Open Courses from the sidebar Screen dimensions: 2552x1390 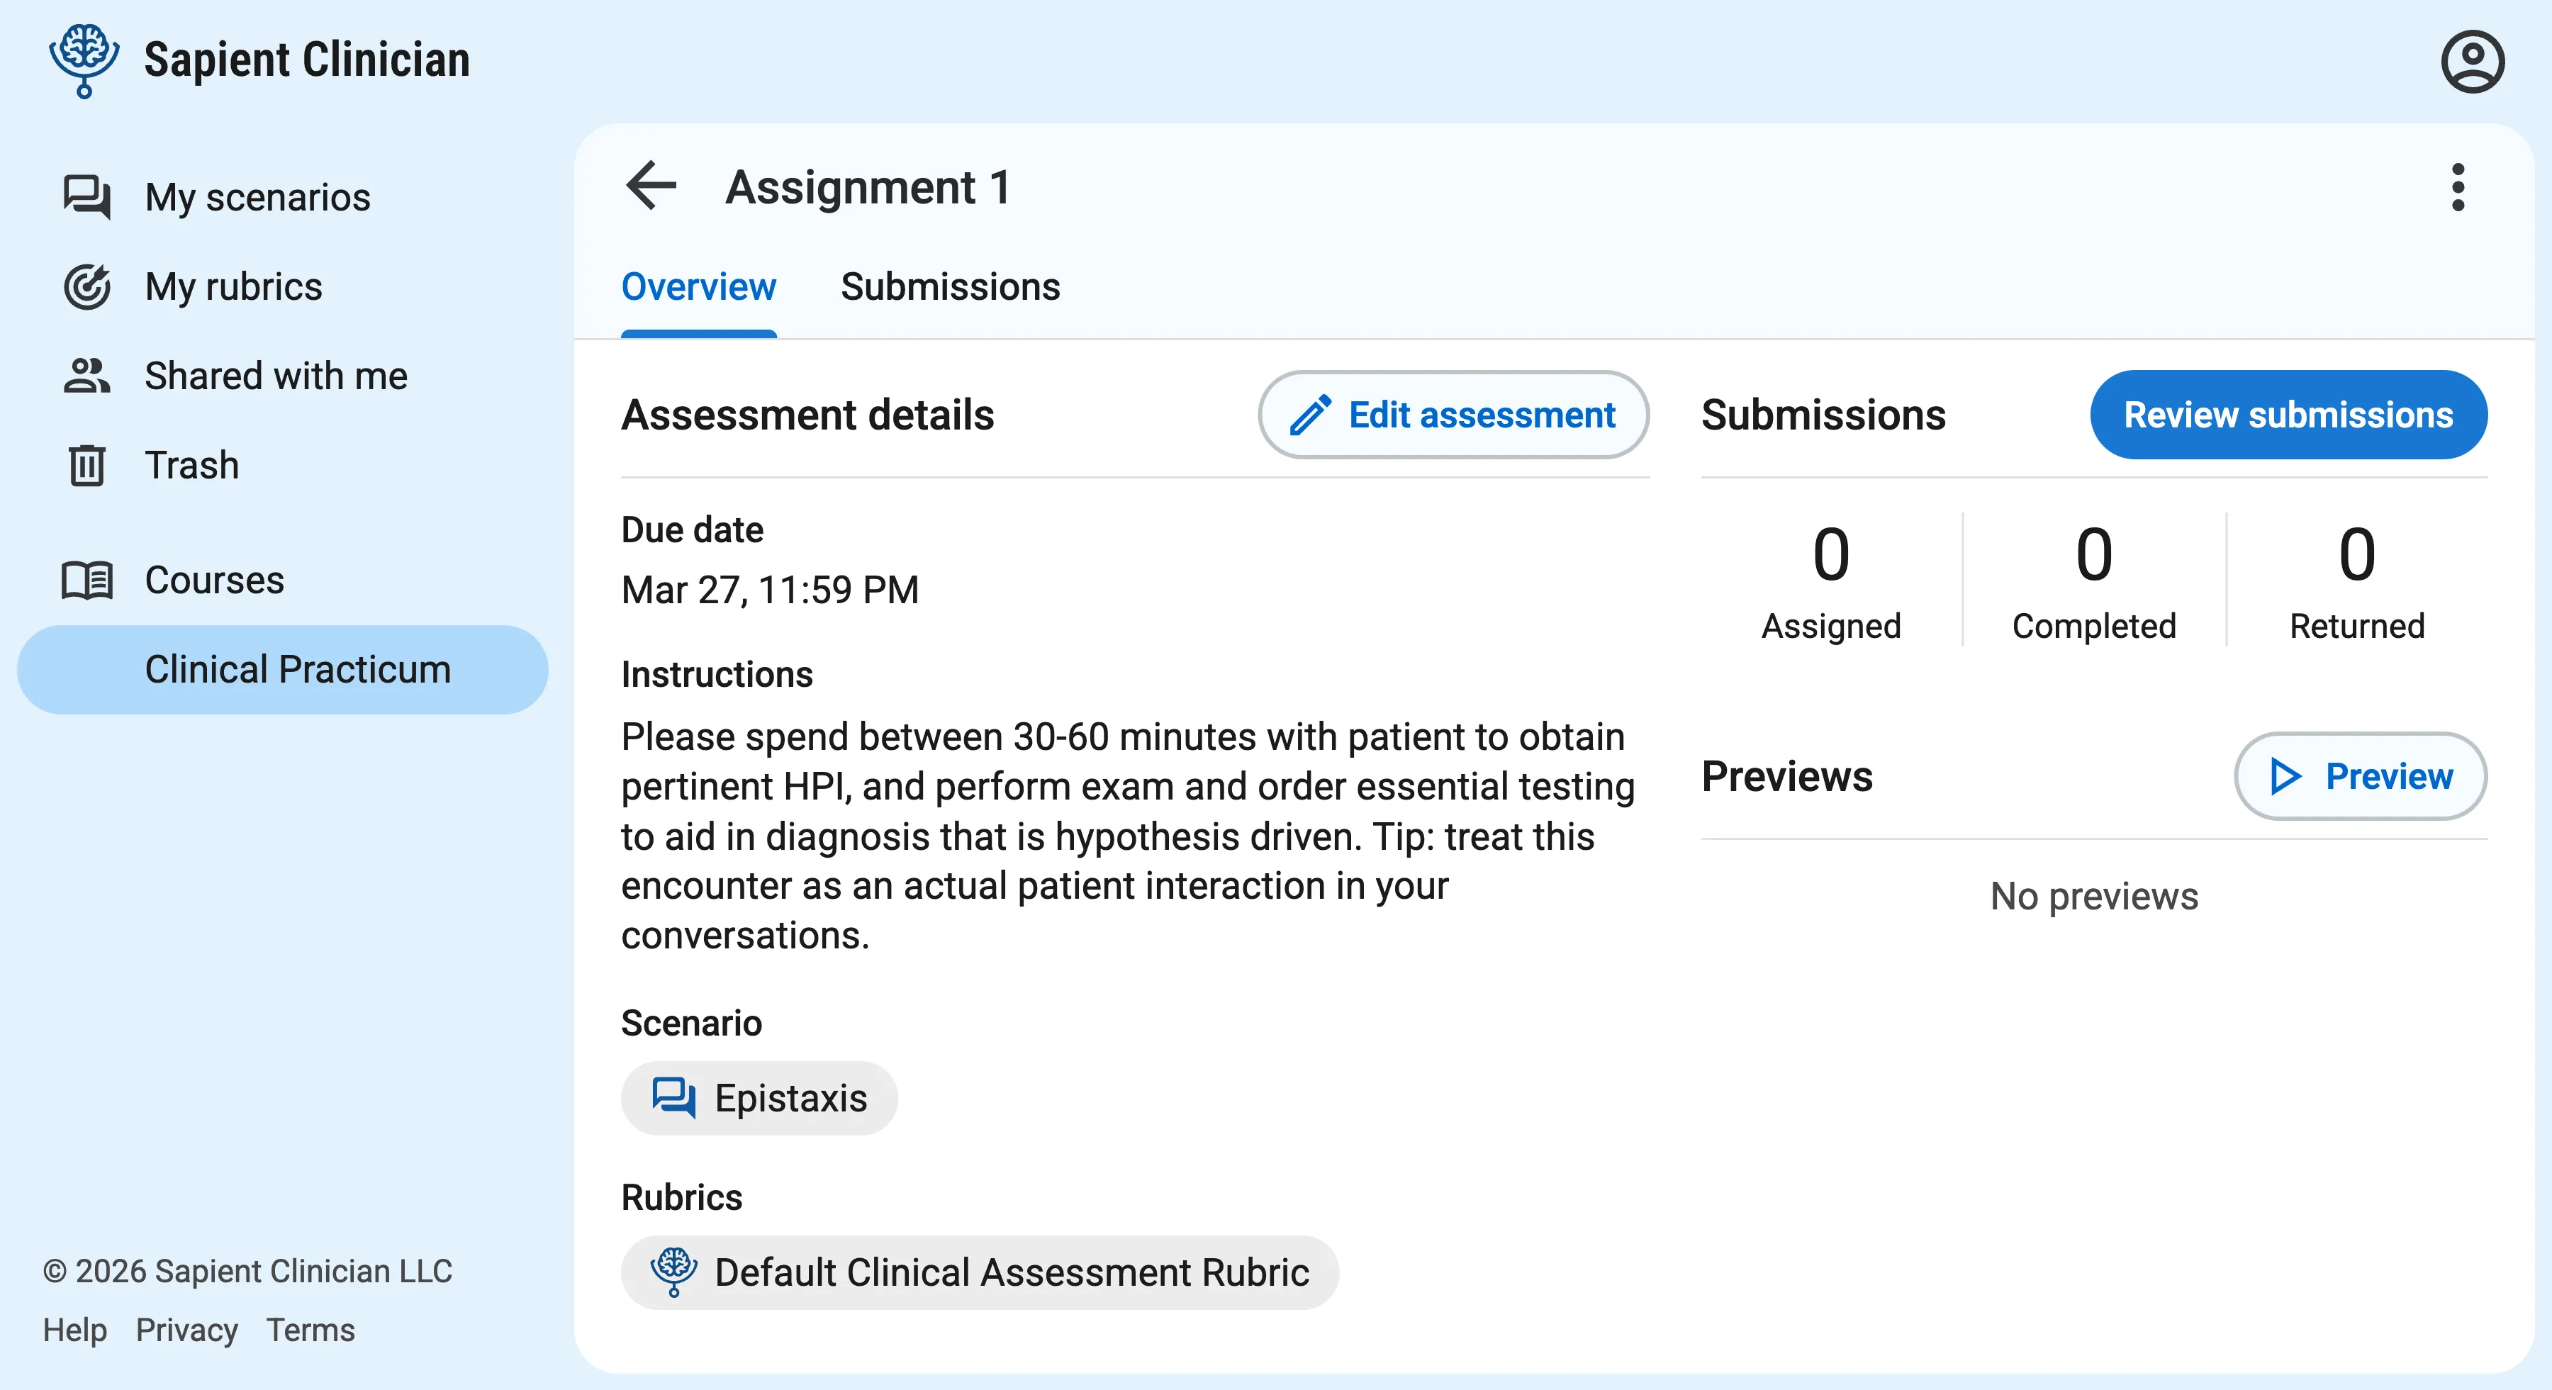click(x=215, y=580)
